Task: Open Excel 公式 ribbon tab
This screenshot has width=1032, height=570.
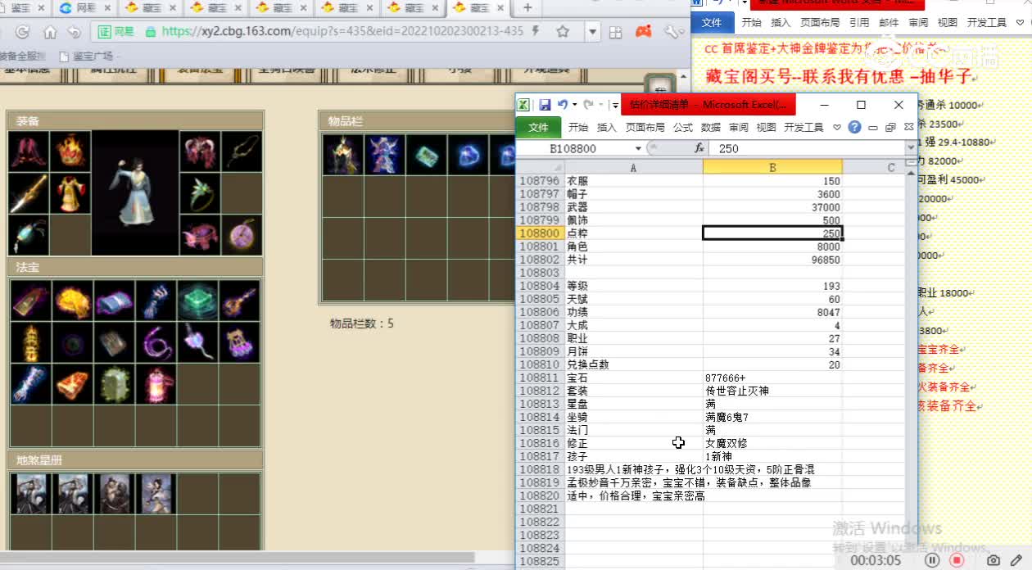Action: click(683, 127)
